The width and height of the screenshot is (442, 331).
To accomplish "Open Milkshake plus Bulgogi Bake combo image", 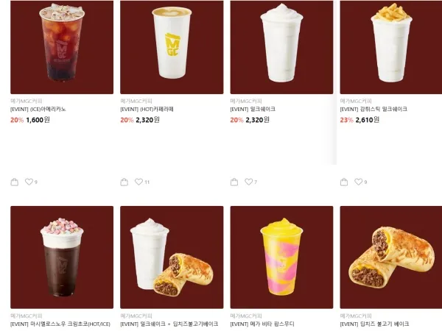I will coord(172,257).
